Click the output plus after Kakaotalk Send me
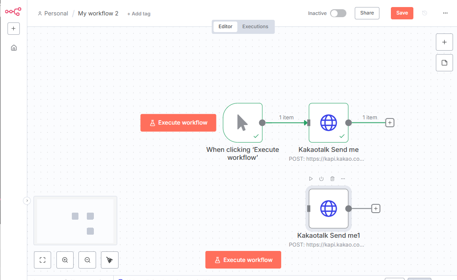 [390, 123]
